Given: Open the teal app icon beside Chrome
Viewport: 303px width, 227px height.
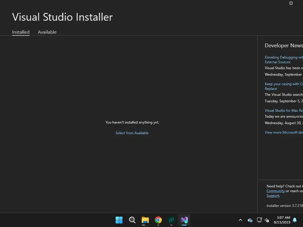Looking at the screenshot, I should coord(171,220).
